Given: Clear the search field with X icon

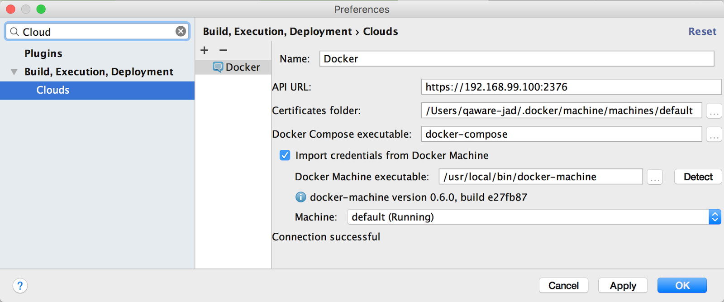Looking at the screenshot, I should click(181, 31).
